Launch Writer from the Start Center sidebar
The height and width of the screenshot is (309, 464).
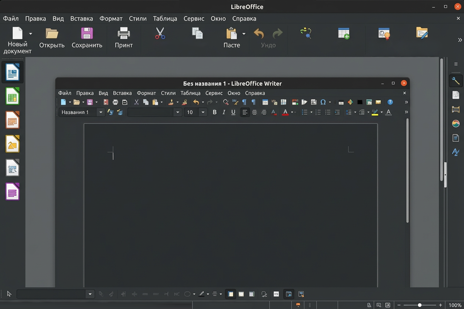tap(12, 72)
